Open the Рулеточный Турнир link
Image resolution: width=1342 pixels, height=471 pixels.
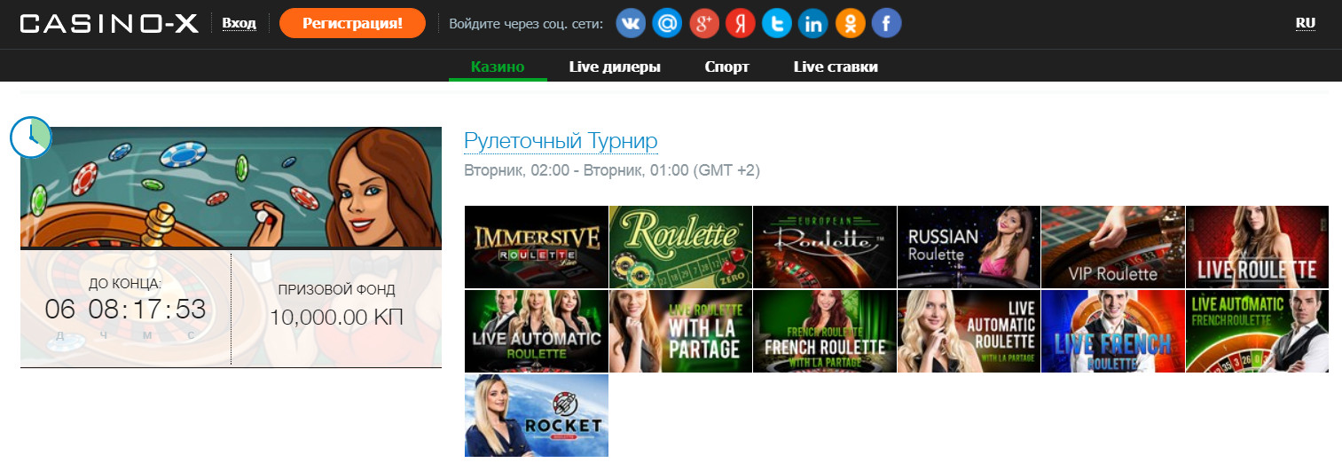tap(561, 141)
